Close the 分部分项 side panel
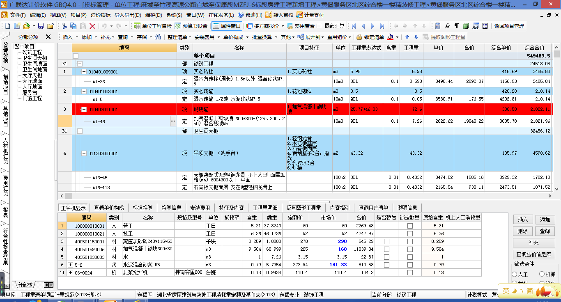 pos(48,37)
